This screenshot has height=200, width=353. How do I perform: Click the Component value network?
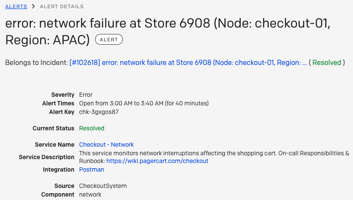click(x=90, y=194)
